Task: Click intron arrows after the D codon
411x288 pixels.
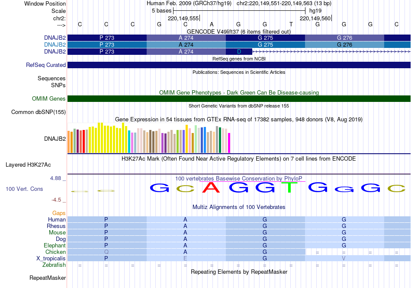Action: (x=331, y=52)
